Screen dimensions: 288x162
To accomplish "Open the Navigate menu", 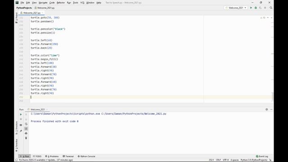I will click(x=43, y=3).
